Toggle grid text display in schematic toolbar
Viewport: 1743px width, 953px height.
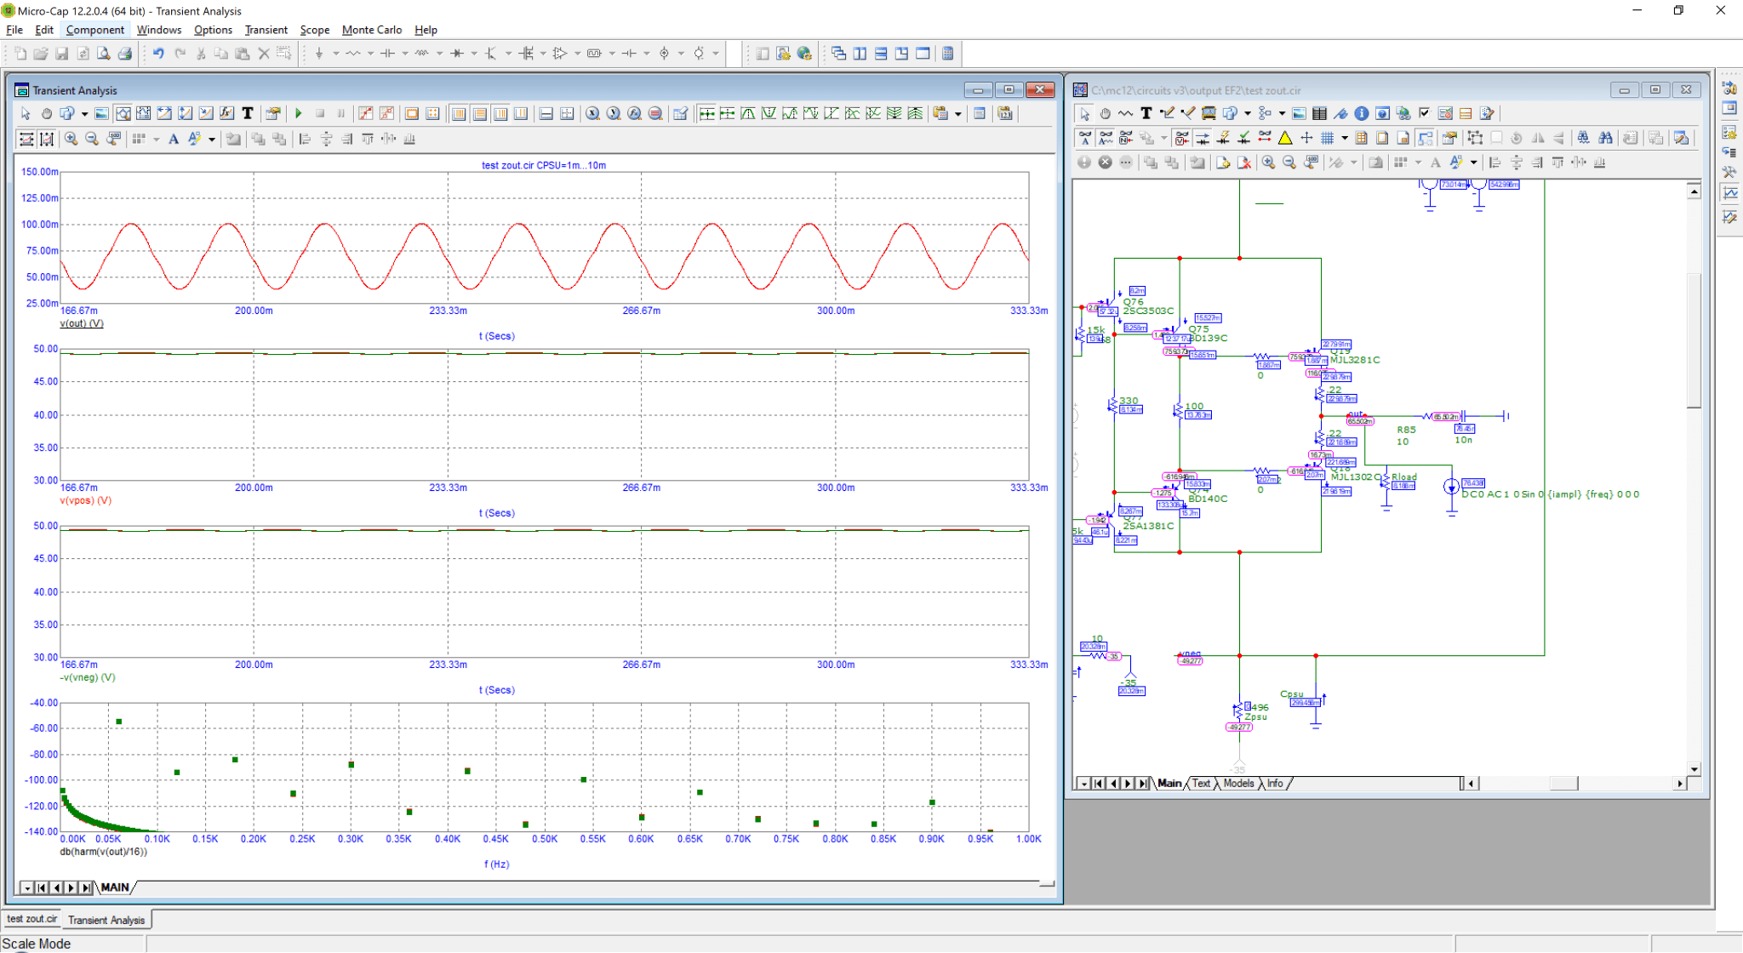[1084, 138]
